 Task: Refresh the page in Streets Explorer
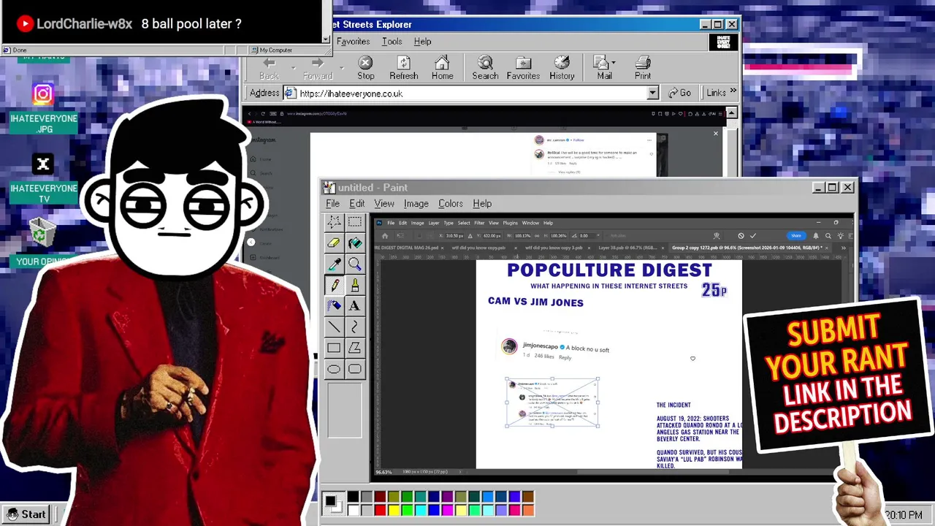coord(404,68)
